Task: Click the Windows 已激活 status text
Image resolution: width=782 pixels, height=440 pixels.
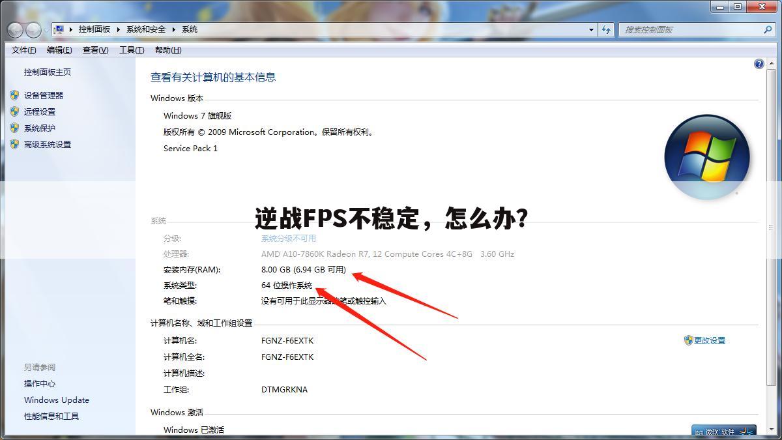Action: pyautogui.click(x=194, y=430)
